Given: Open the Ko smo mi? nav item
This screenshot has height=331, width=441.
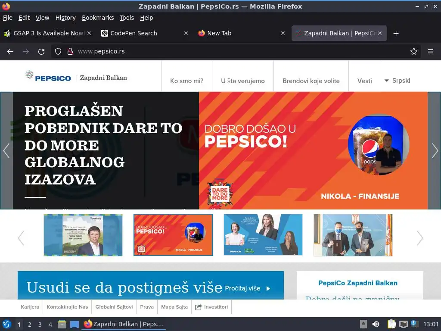Looking at the screenshot, I should pos(187,81).
